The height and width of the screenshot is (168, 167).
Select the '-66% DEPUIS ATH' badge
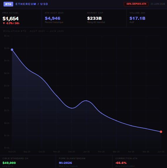[x=136, y=4]
